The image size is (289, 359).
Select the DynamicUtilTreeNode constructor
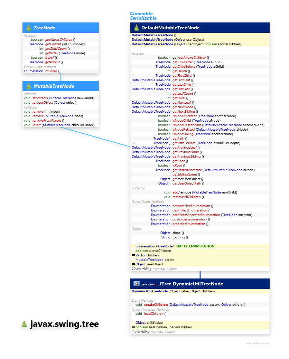point(150,291)
